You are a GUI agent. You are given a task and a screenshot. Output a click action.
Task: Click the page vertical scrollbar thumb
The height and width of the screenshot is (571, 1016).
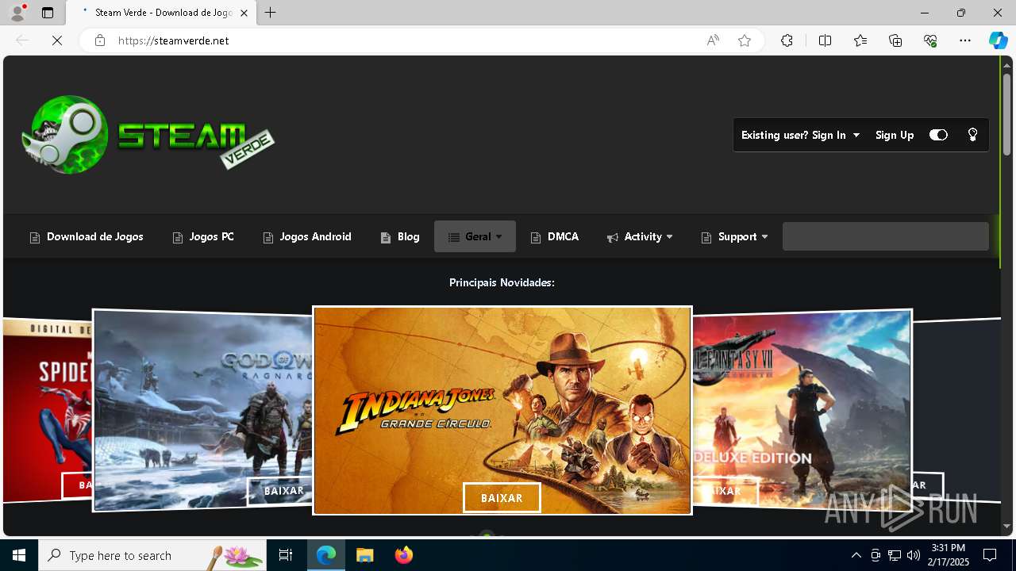[1006, 115]
